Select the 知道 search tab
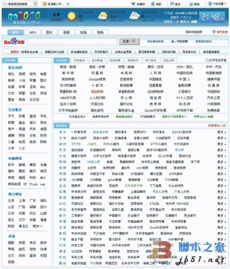This screenshot has height=269, width=230. [83, 32]
